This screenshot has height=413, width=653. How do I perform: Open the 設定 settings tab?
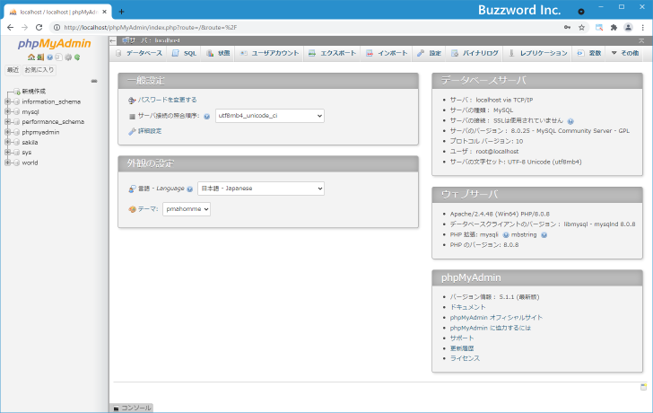[x=430, y=53]
